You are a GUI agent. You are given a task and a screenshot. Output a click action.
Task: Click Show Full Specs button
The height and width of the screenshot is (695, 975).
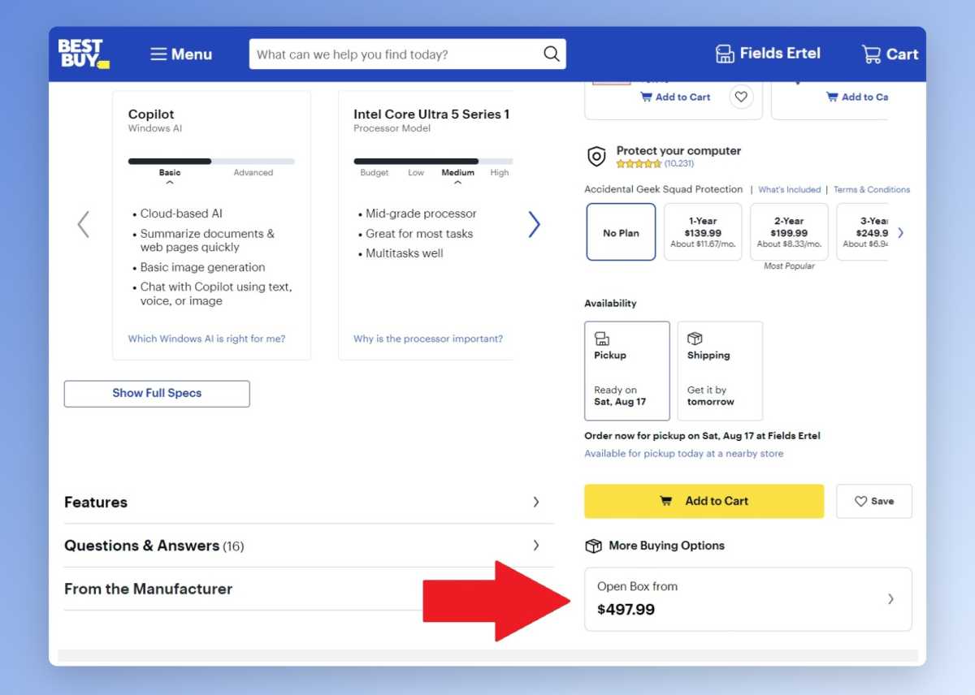coord(157,393)
